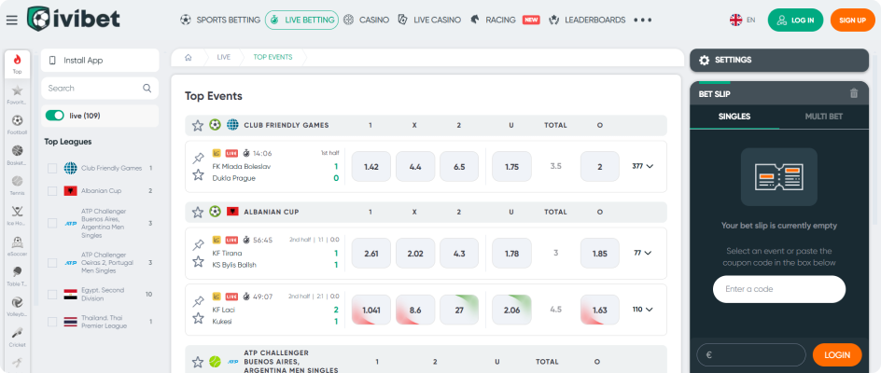Check Egypt Second Division checkbox

(52, 295)
